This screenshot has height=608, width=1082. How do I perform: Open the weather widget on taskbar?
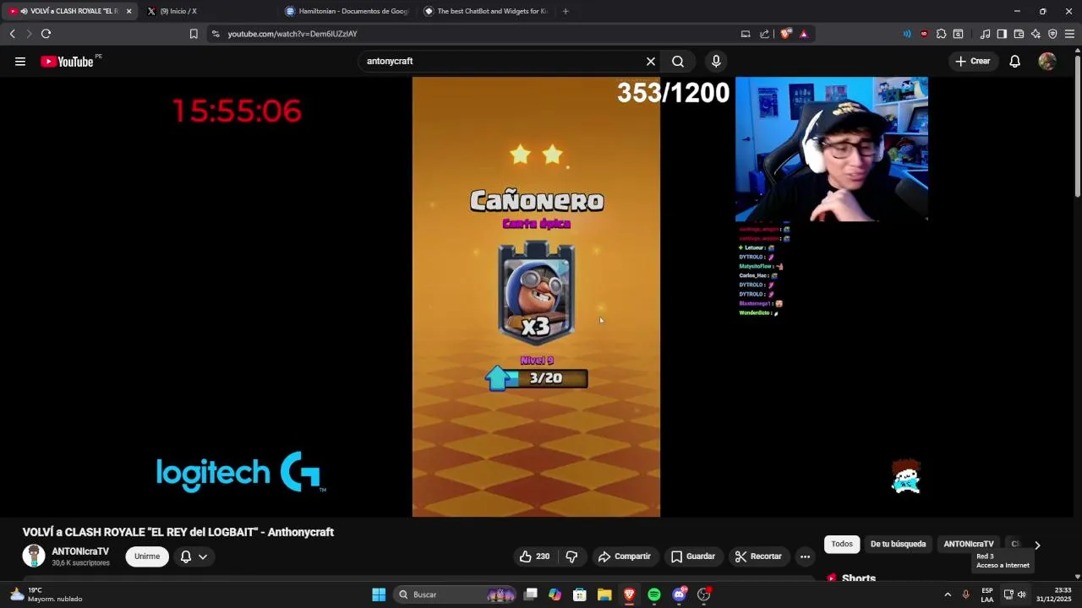click(46, 594)
